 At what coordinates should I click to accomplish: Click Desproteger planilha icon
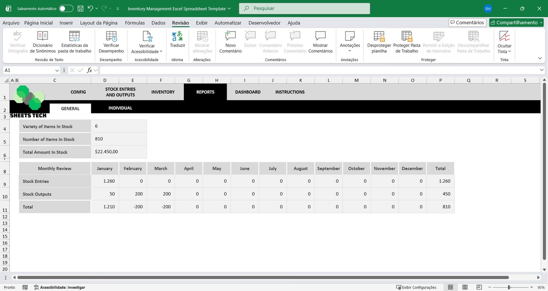379,36
